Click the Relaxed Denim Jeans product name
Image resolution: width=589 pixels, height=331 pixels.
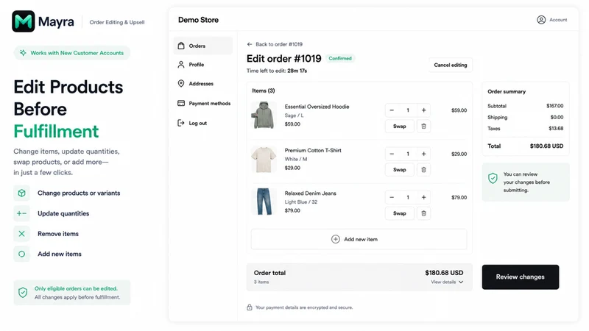click(310, 193)
